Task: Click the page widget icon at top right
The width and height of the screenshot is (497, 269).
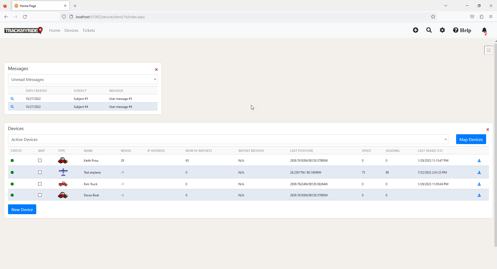Action: click(x=488, y=50)
